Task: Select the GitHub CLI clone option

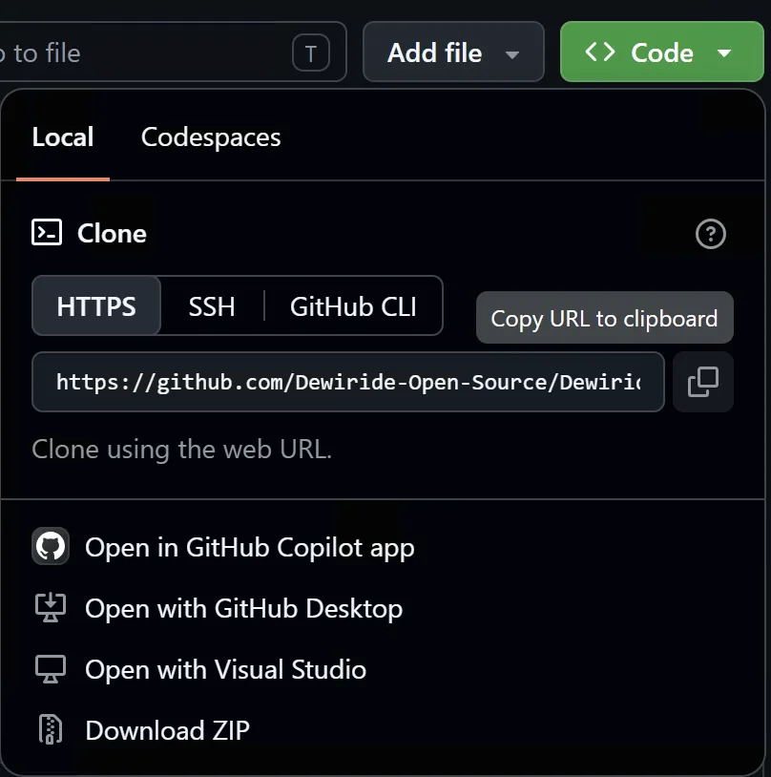Action: click(353, 306)
